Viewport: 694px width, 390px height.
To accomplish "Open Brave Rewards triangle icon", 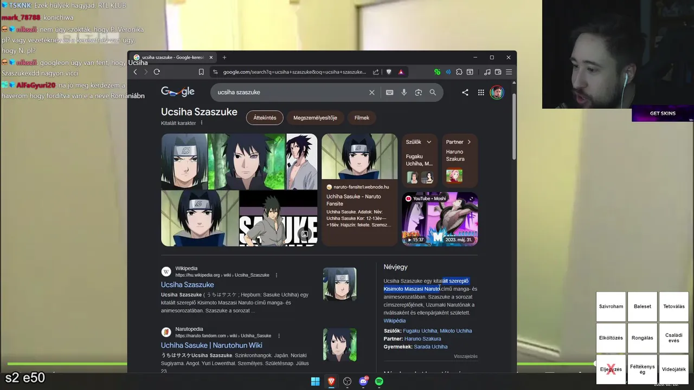I will [401, 72].
